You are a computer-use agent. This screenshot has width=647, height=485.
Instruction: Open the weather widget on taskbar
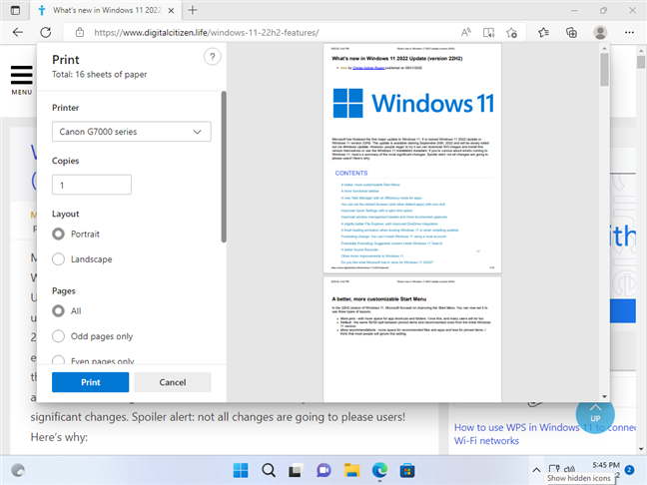[18, 470]
